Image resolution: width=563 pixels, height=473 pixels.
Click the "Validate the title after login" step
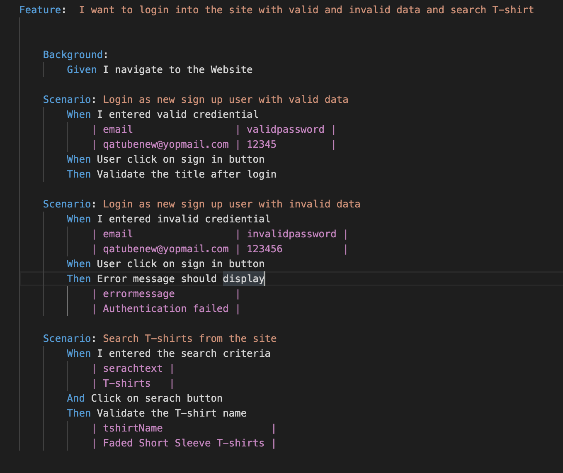186,174
